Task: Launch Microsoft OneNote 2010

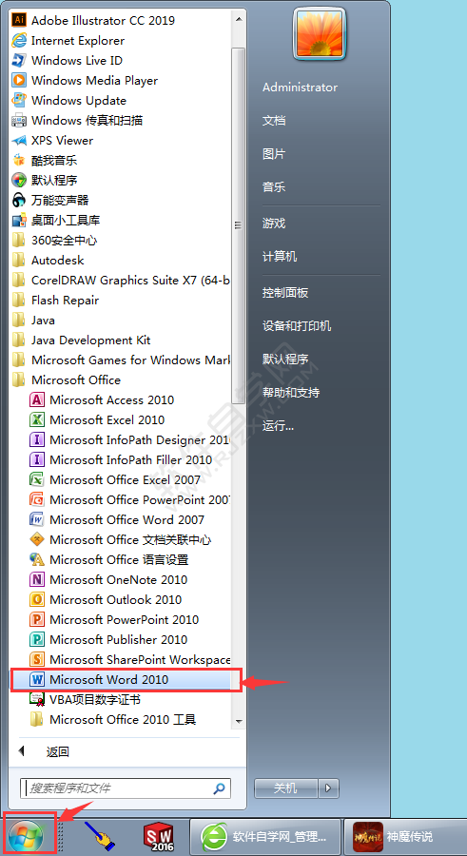Action: pyautogui.click(x=108, y=580)
